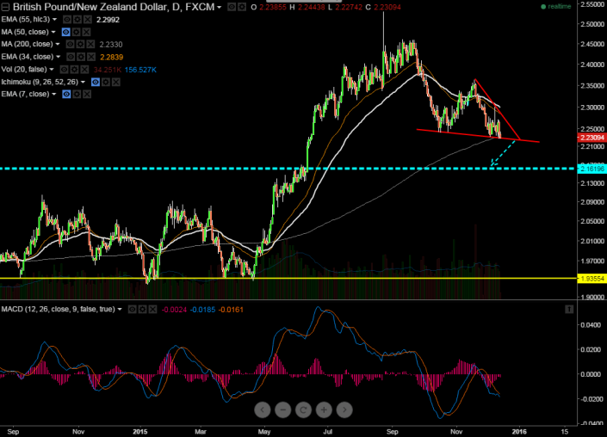Click the volume value 156.527K
The width and height of the screenshot is (607, 437).
pos(140,70)
